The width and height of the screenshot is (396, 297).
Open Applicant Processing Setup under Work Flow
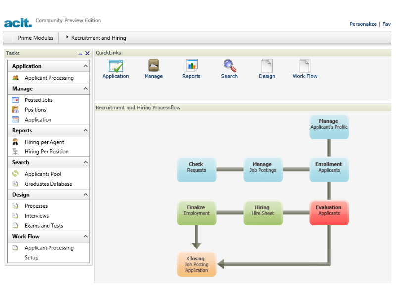point(49,252)
